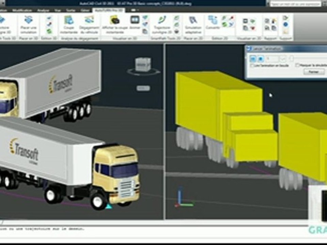Click the Fermer button
This screenshot has width=327, height=245.
click(314, 72)
